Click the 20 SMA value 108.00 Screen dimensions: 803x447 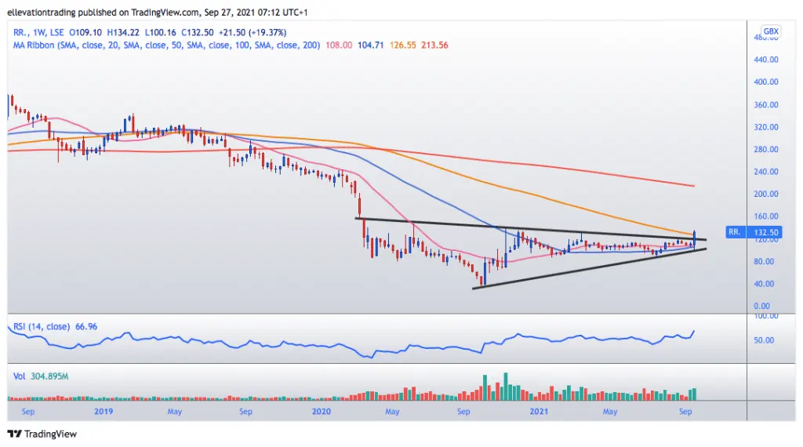339,45
